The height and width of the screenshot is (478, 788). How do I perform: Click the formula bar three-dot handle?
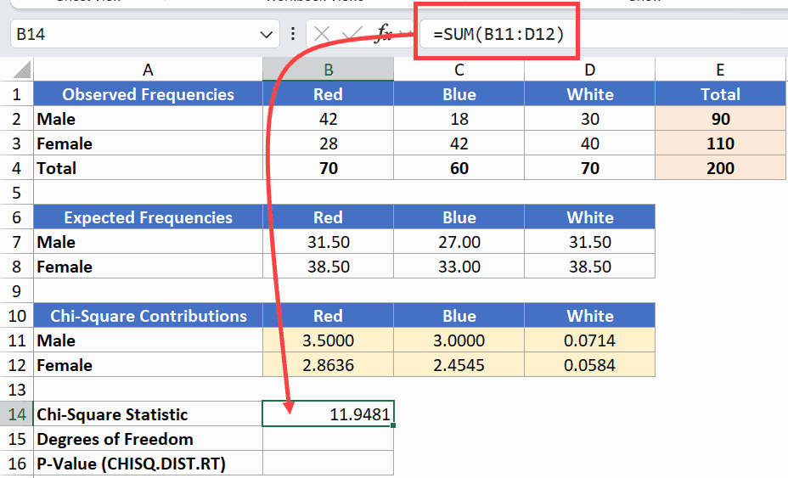pos(292,34)
